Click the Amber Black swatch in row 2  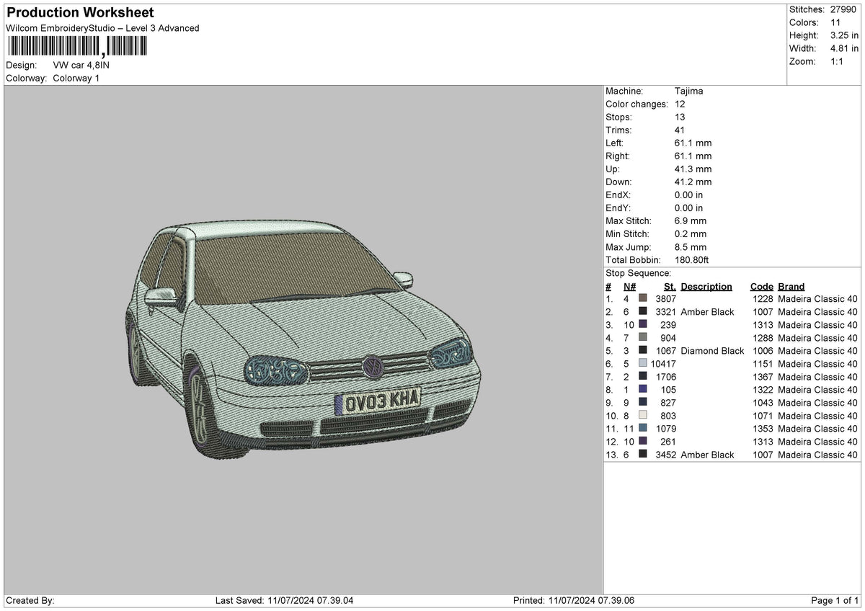[x=644, y=312]
